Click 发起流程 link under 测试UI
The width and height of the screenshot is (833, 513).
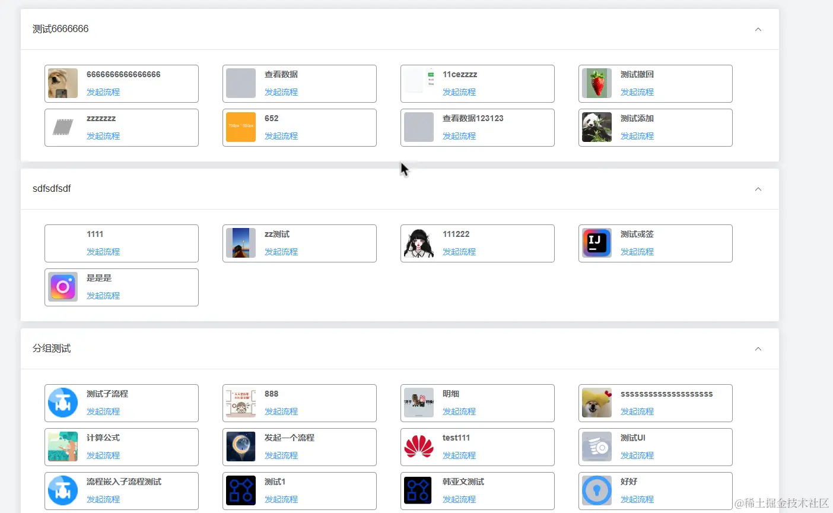[637, 455]
